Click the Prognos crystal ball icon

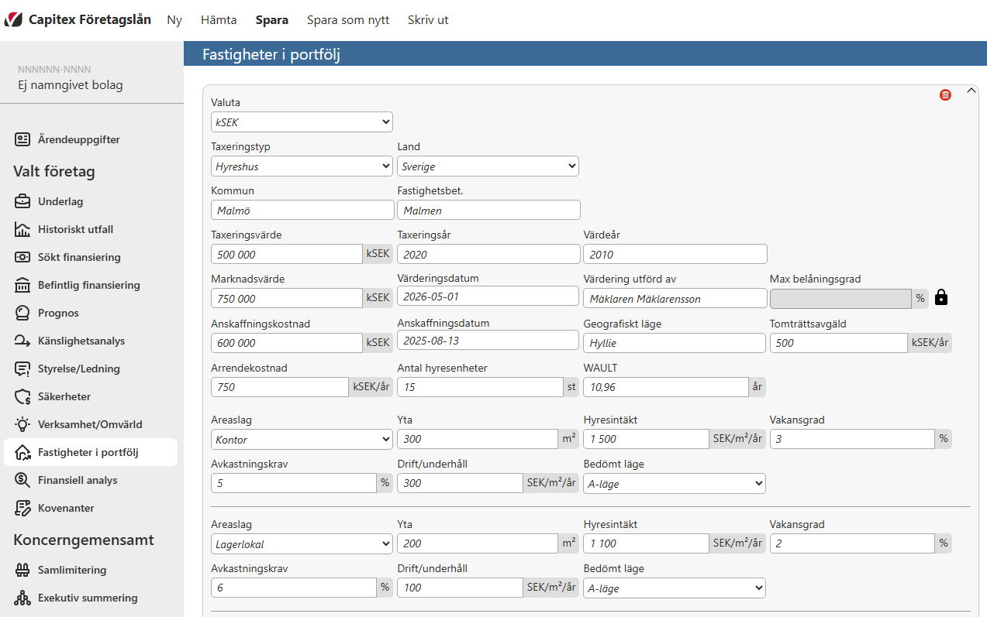22,313
